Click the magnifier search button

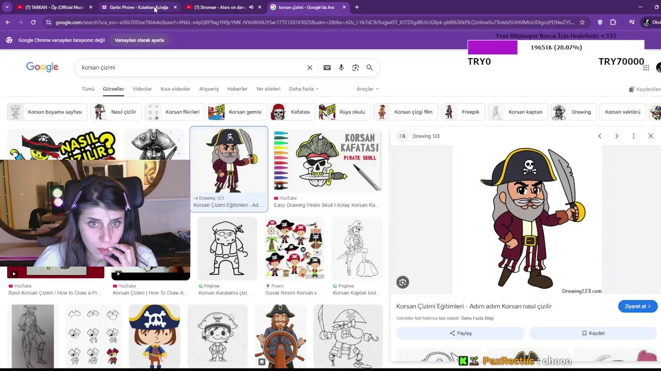click(370, 68)
